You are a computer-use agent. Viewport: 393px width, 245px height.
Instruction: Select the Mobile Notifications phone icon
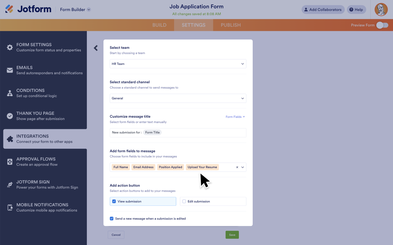click(10, 207)
